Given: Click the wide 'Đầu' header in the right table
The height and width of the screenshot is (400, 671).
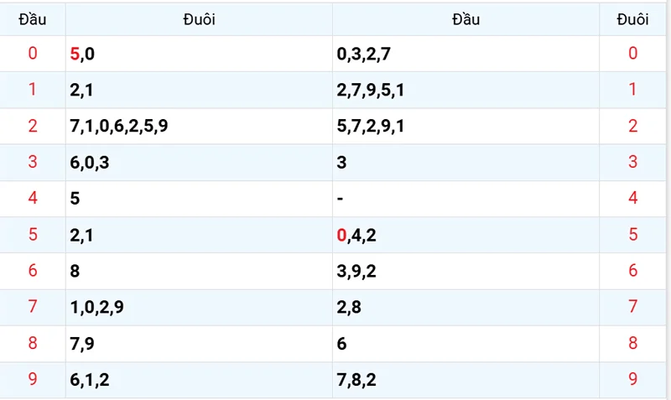Looking at the screenshot, I should tap(466, 20).
